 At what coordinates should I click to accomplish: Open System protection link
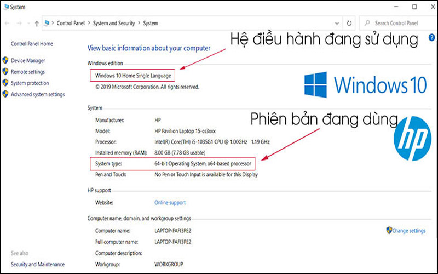coord(30,83)
